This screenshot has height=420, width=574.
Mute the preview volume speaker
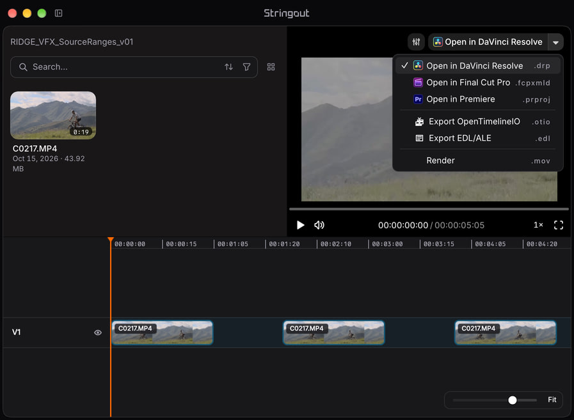coord(319,225)
